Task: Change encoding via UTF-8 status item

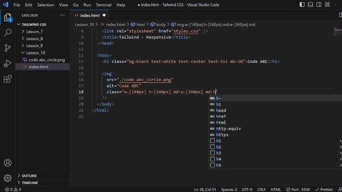Action: coord(247,189)
